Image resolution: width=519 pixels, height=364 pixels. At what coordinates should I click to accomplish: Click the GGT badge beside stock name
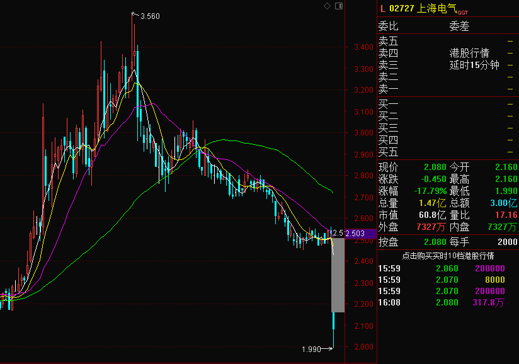point(462,12)
